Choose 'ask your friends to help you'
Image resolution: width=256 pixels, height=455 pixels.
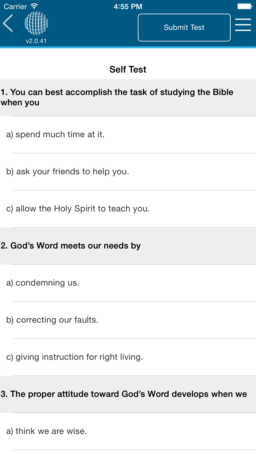(x=128, y=172)
